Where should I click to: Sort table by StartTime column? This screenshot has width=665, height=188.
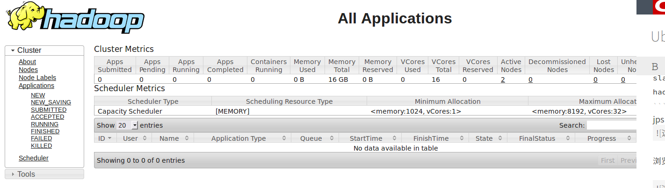click(x=370, y=138)
